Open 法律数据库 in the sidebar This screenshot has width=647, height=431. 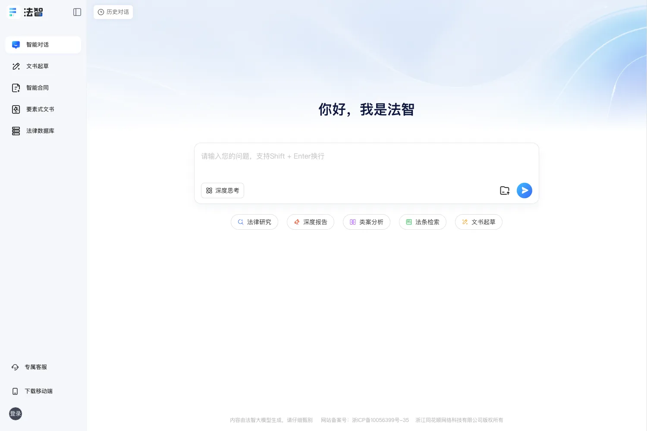[43, 131]
